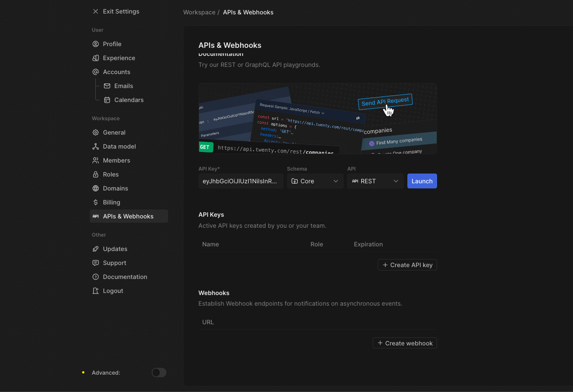Click the Exit Settings cross
Viewport: 573px width, 392px height.
pos(95,11)
